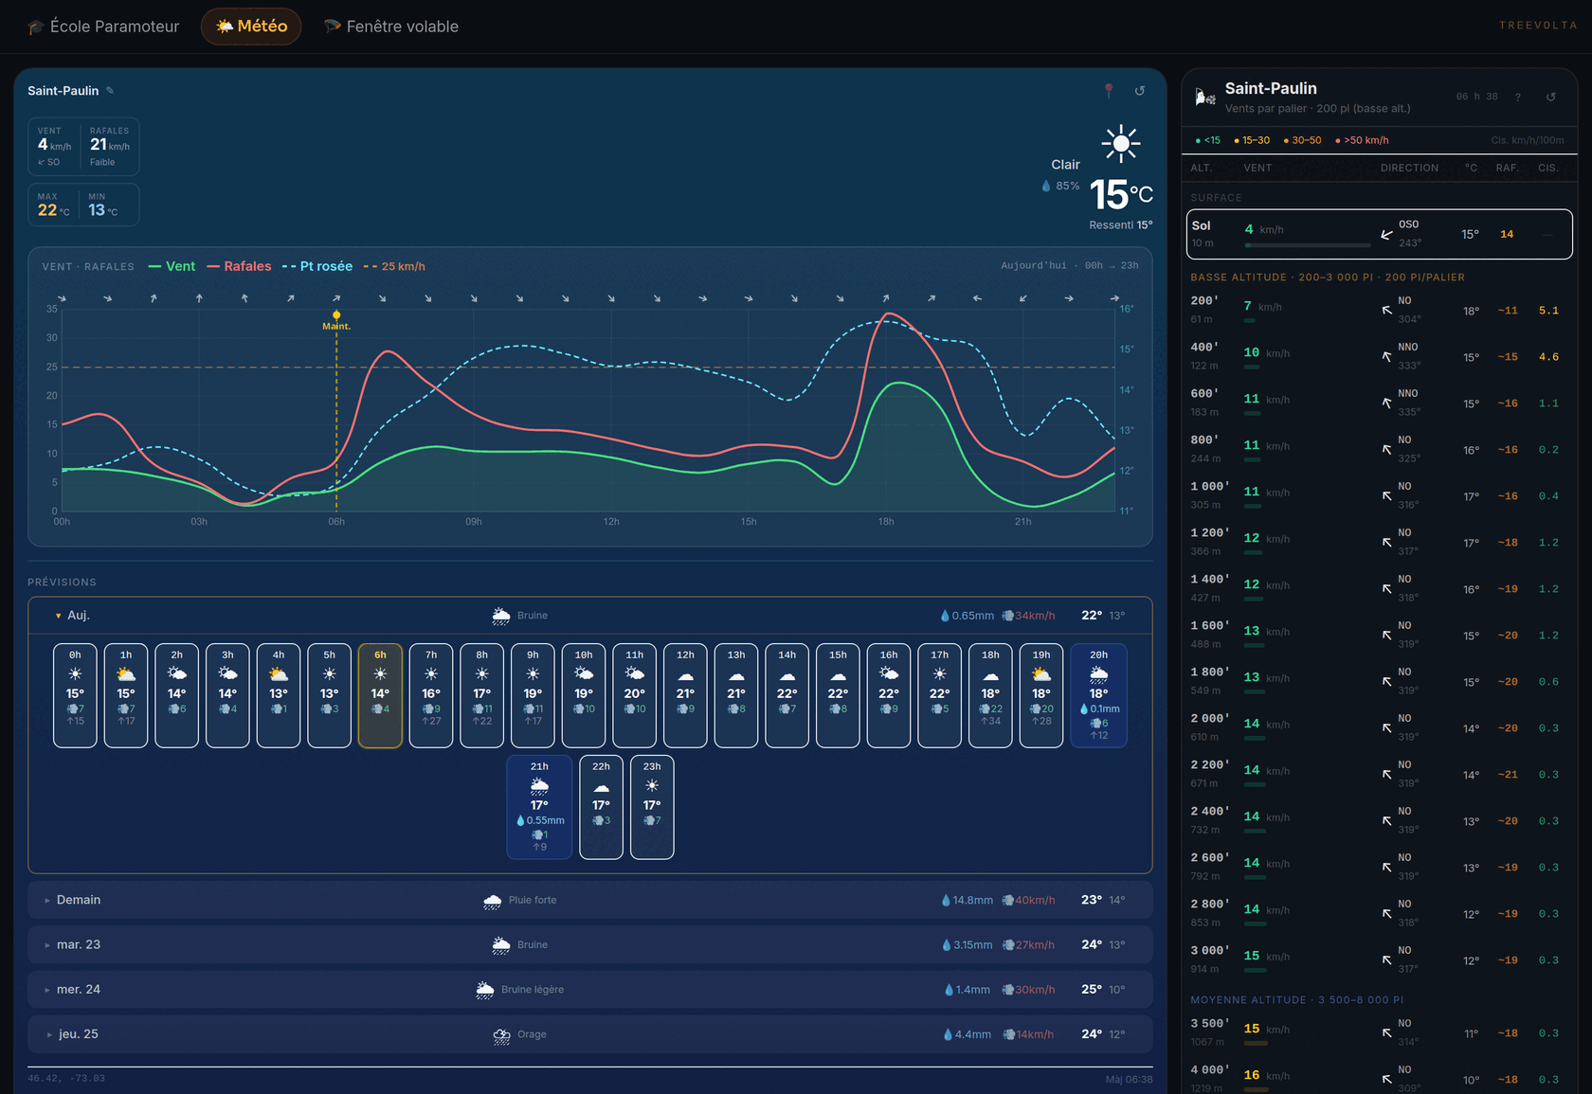Viewport: 1592px width, 1094px height.
Task: Toggle the Vent series in chart legend
Action: [x=172, y=266]
